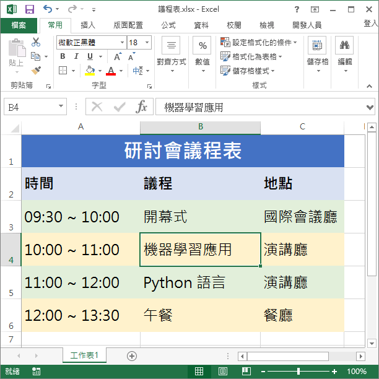The height and width of the screenshot is (379, 379).
Task: Open the 剪貼簿 dialog launcher
Action: pos(48,86)
